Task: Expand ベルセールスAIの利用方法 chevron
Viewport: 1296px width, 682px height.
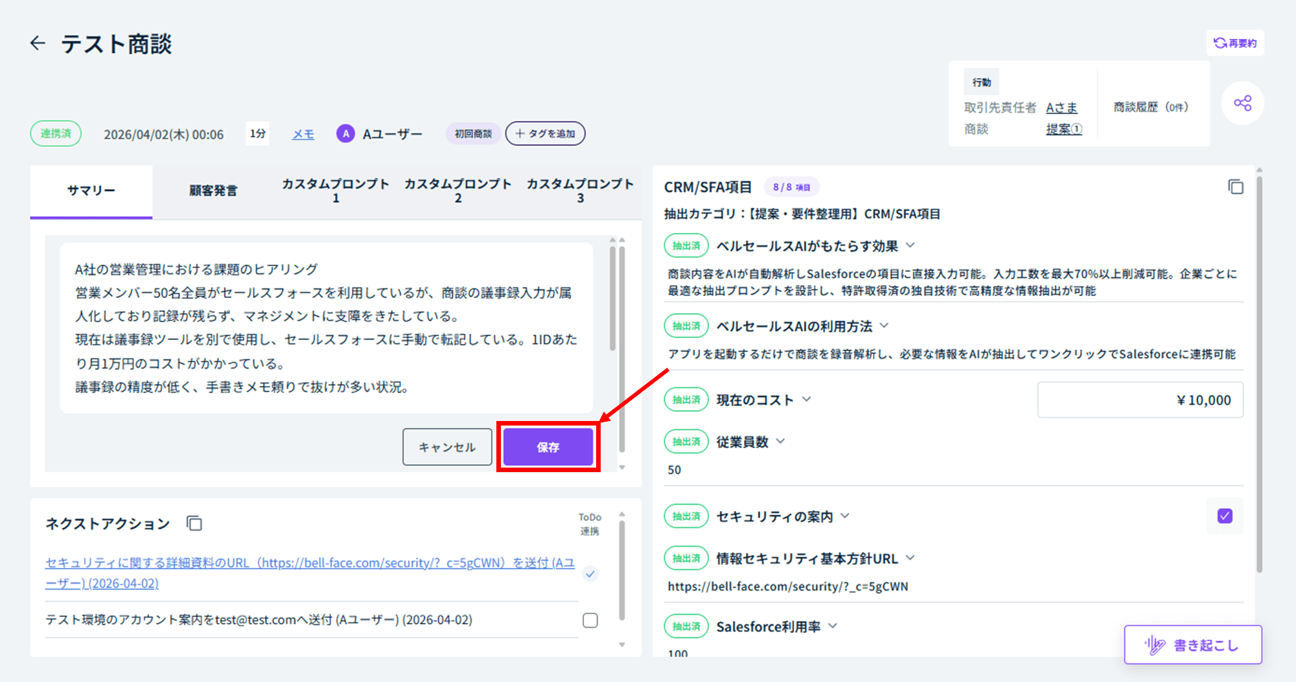Action: tap(885, 326)
